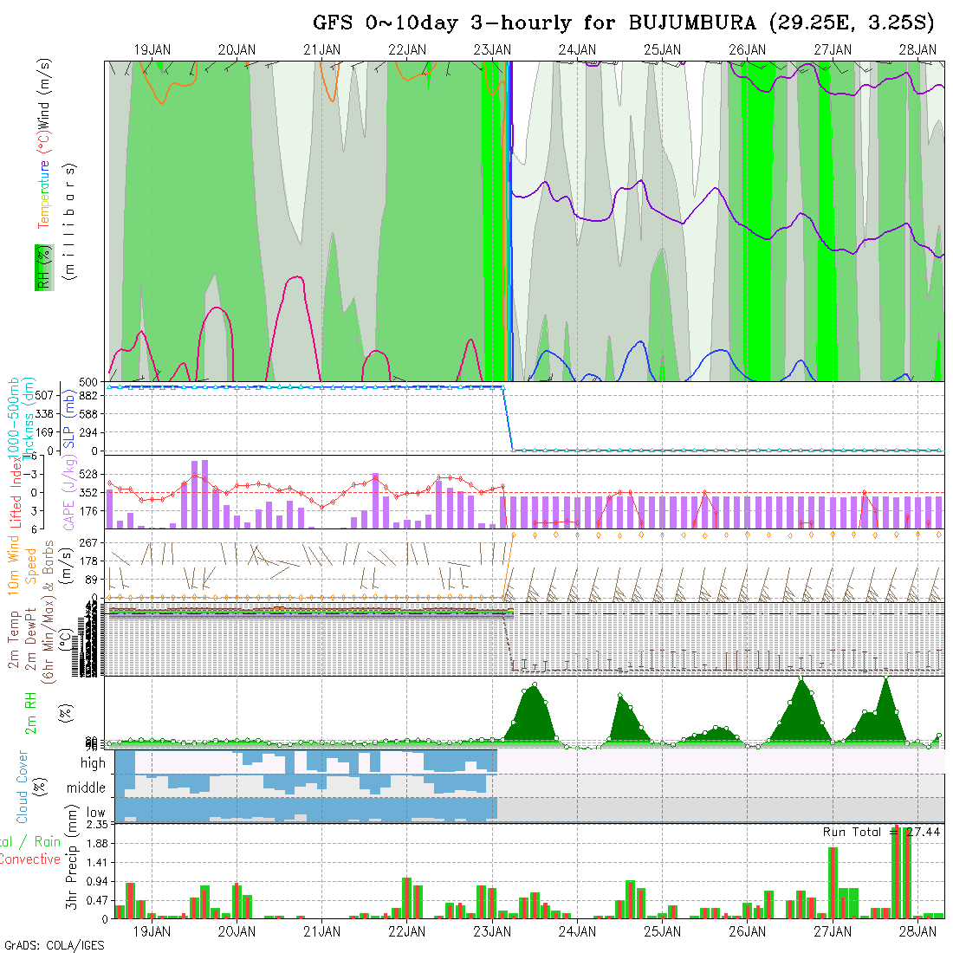
Task: Click the 25JAN label on bottom axis
Action: point(662,931)
